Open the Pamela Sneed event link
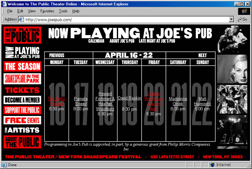The height and width of the screenshot is (169, 252). pos(81,101)
